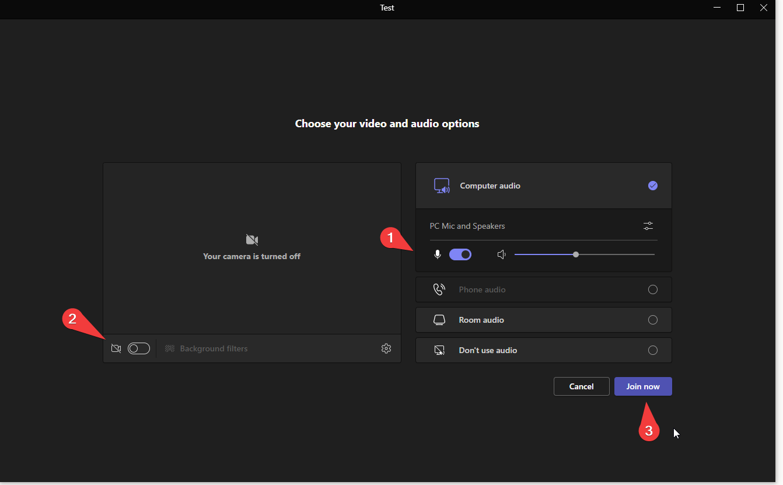The width and height of the screenshot is (783, 485).
Task: Click the microphone icon
Action: (x=438, y=254)
